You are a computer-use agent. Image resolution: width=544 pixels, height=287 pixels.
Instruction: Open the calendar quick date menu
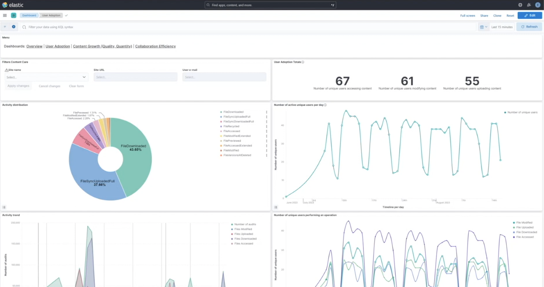pyautogui.click(x=484, y=27)
